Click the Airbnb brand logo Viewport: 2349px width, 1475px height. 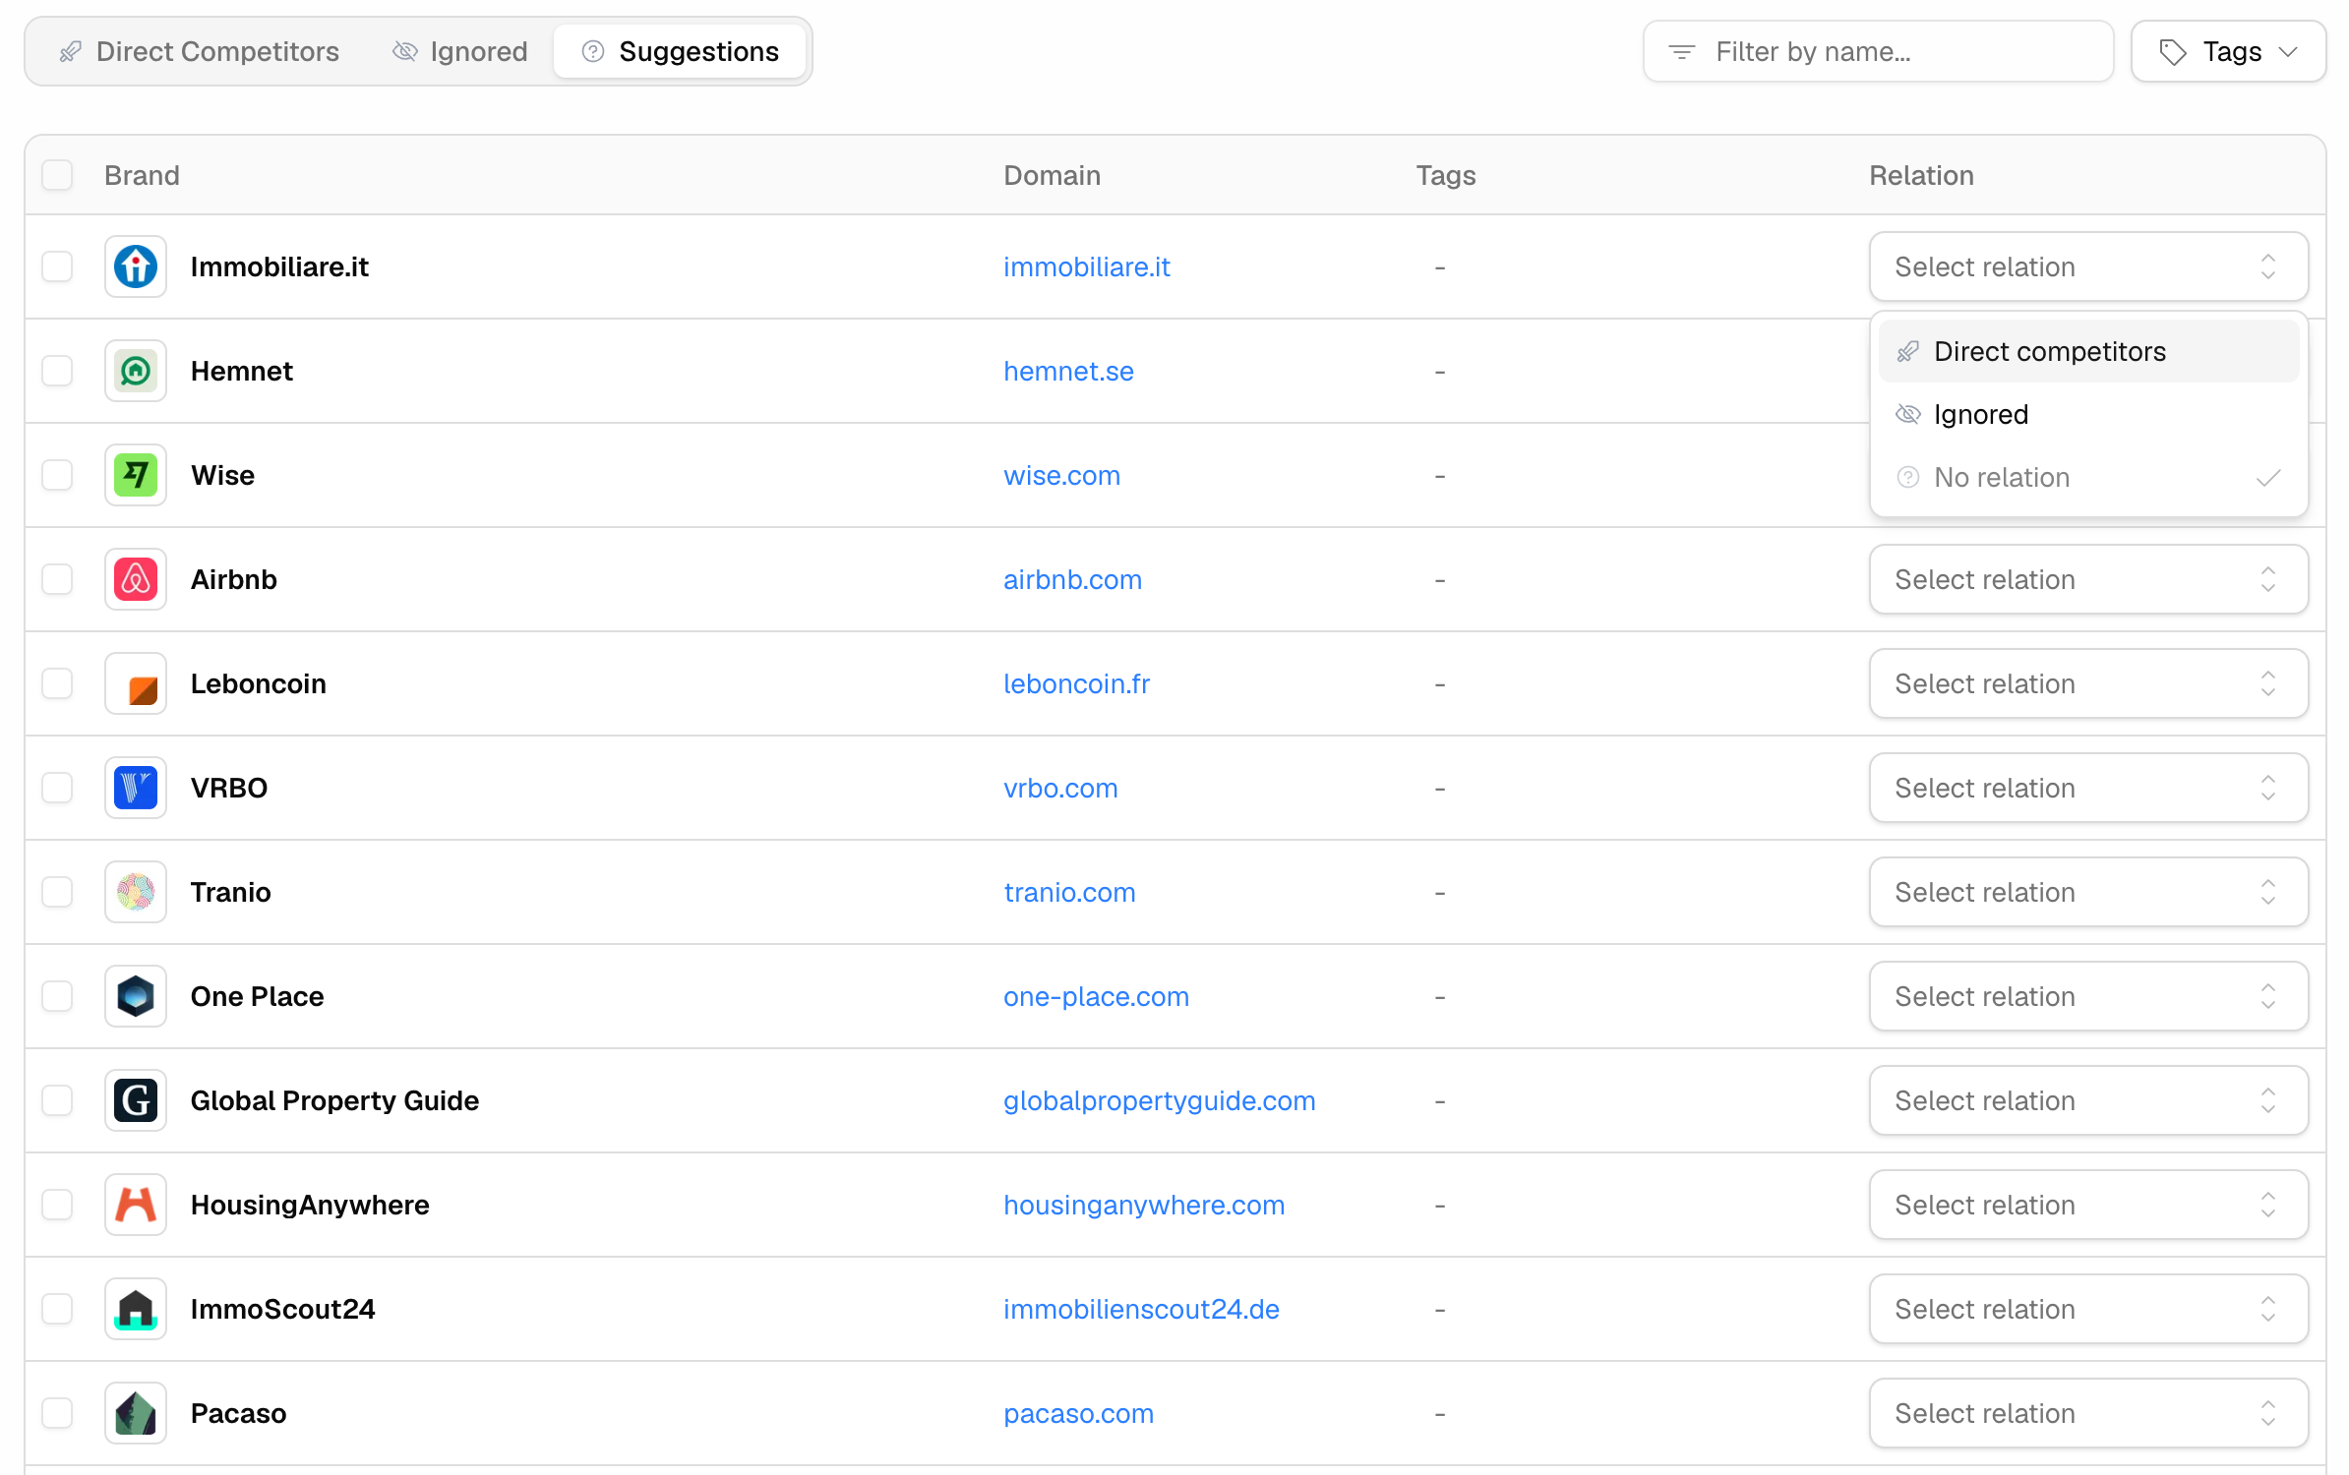[136, 579]
